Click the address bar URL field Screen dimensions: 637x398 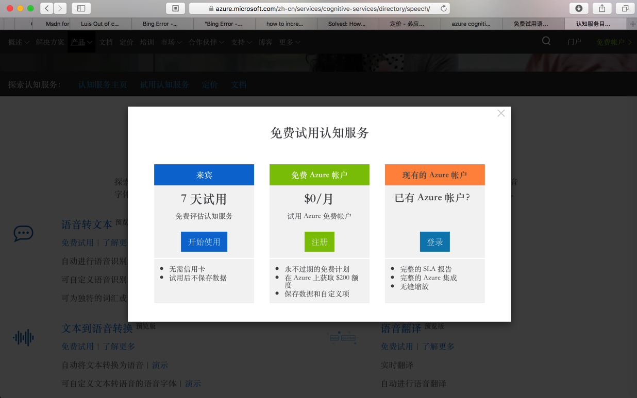[320, 8]
